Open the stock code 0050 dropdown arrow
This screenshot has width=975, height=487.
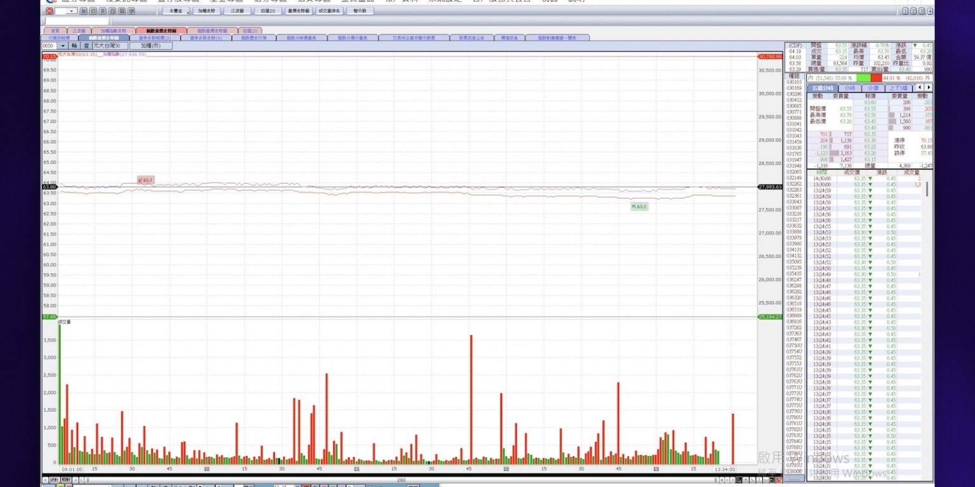click(62, 46)
